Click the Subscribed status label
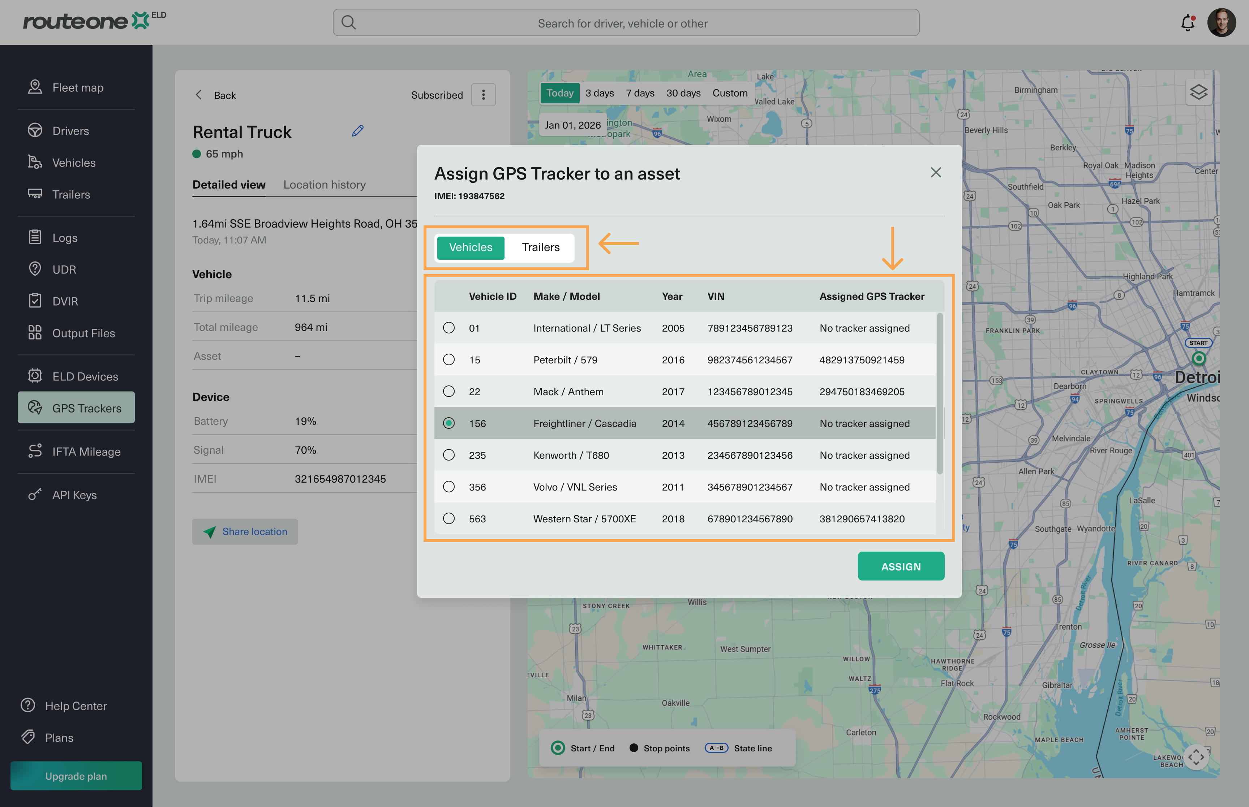This screenshot has height=807, width=1249. tap(437, 95)
